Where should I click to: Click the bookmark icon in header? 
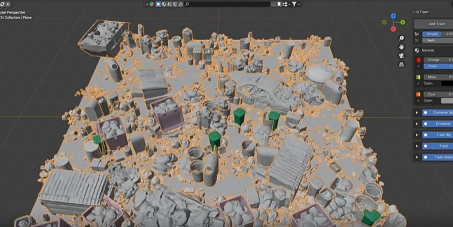click(x=279, y=4)
